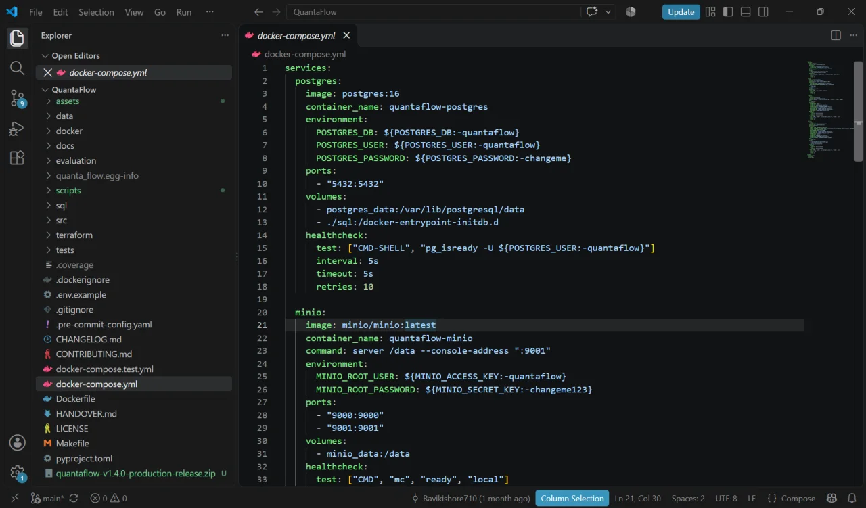
Task: Click the Copilot status icon in status bar
Action: coord(831,499)
